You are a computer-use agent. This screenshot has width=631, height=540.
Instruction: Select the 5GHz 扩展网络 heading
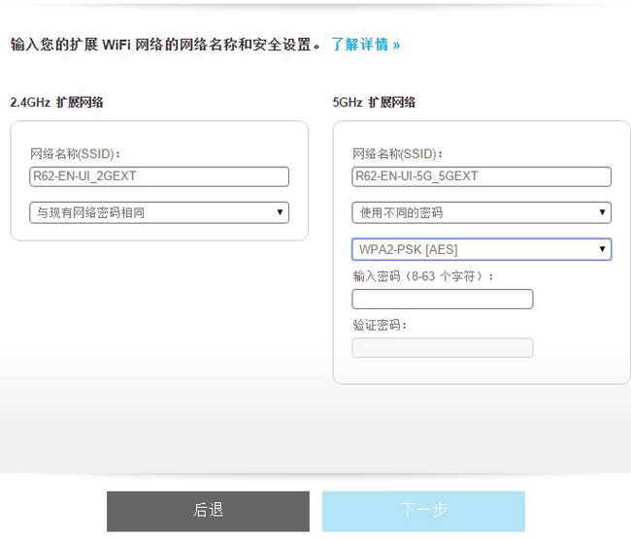point(374,102)
